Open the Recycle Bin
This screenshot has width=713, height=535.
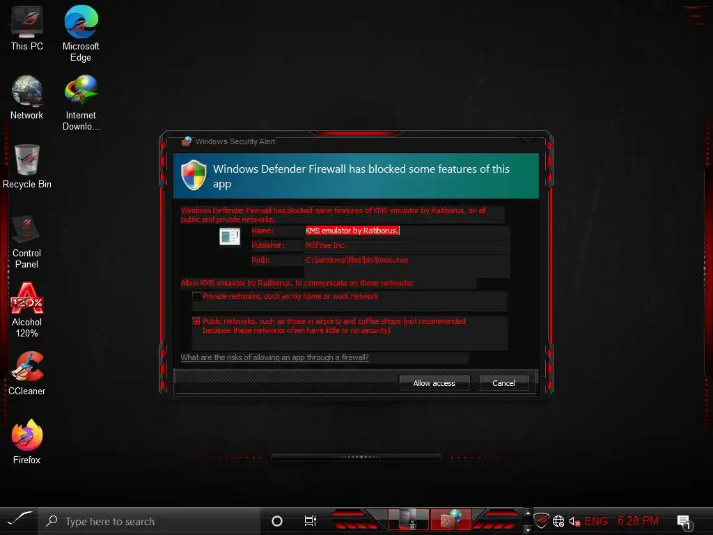(x=27, y=166)
